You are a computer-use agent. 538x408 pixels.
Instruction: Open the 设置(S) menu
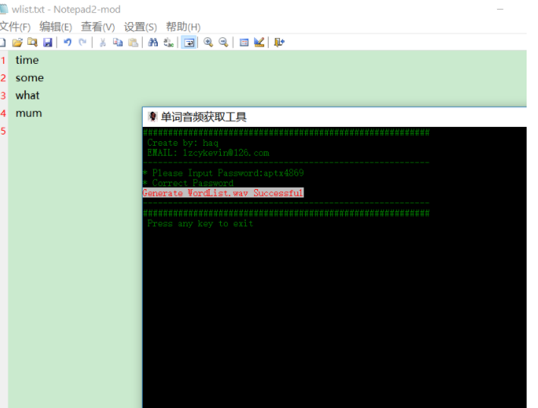(140, 27)
